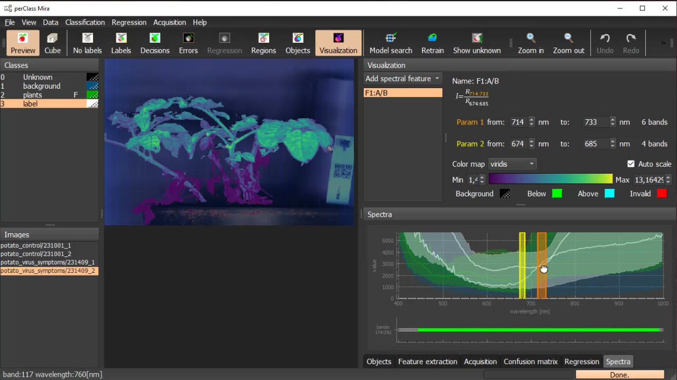Open the Acquisition menu
The height and width of the screenshot is (380, 677).
point(170,22)
